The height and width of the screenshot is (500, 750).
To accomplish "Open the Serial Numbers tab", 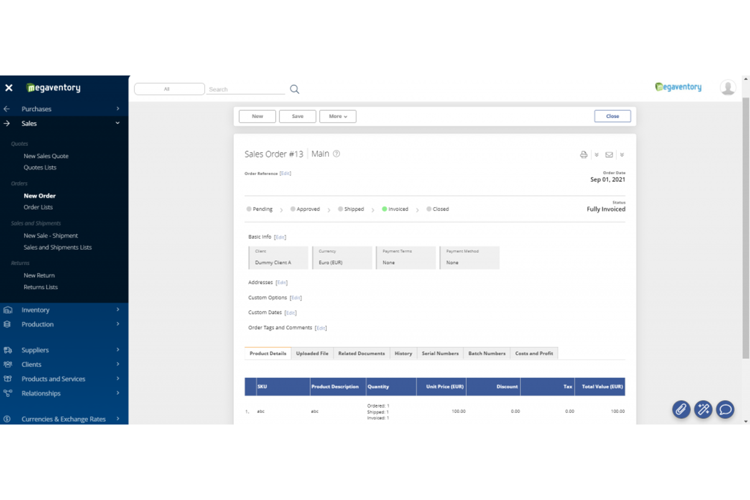I will [440, 354].
